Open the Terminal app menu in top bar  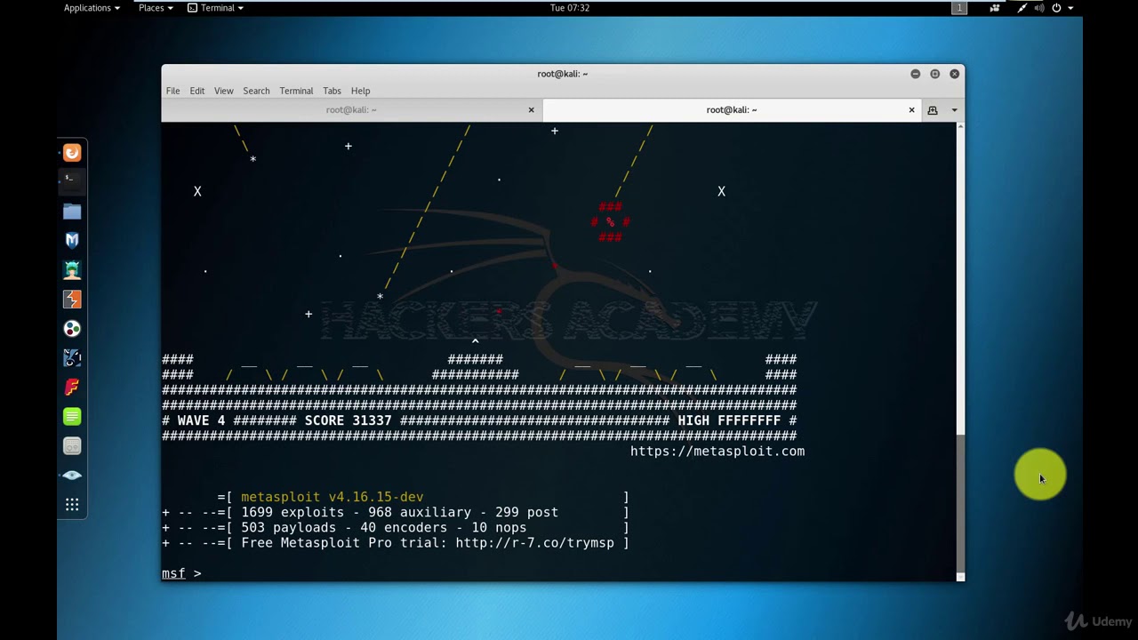click(216, 8)
